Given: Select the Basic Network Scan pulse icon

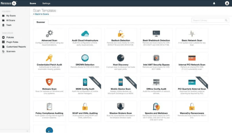Looking at the screenshot, I should click(x=192, y=34).
